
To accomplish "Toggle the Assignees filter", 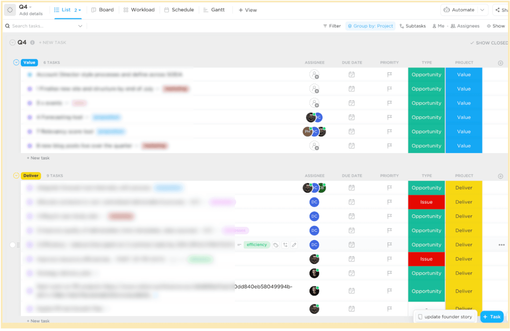I will tap(465, 26).
